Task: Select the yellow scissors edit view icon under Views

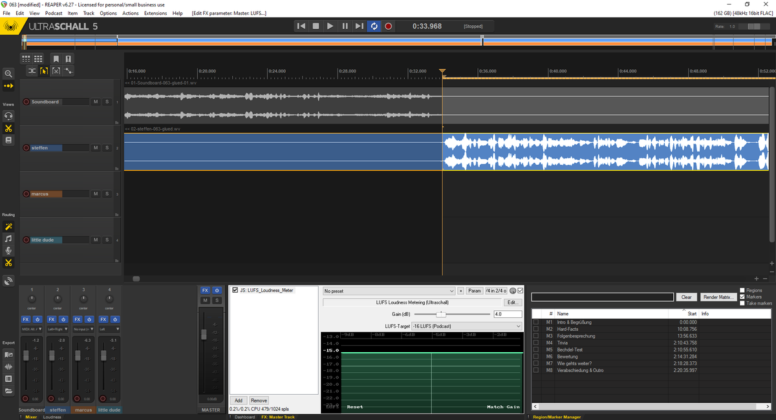Action: (8, 128)
